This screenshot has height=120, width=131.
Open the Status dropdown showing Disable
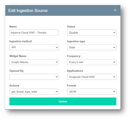92,33
